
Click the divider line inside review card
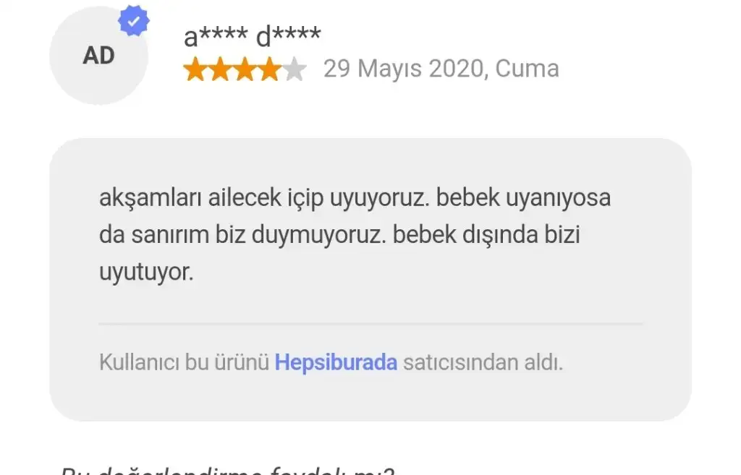[x=370, y=324]
